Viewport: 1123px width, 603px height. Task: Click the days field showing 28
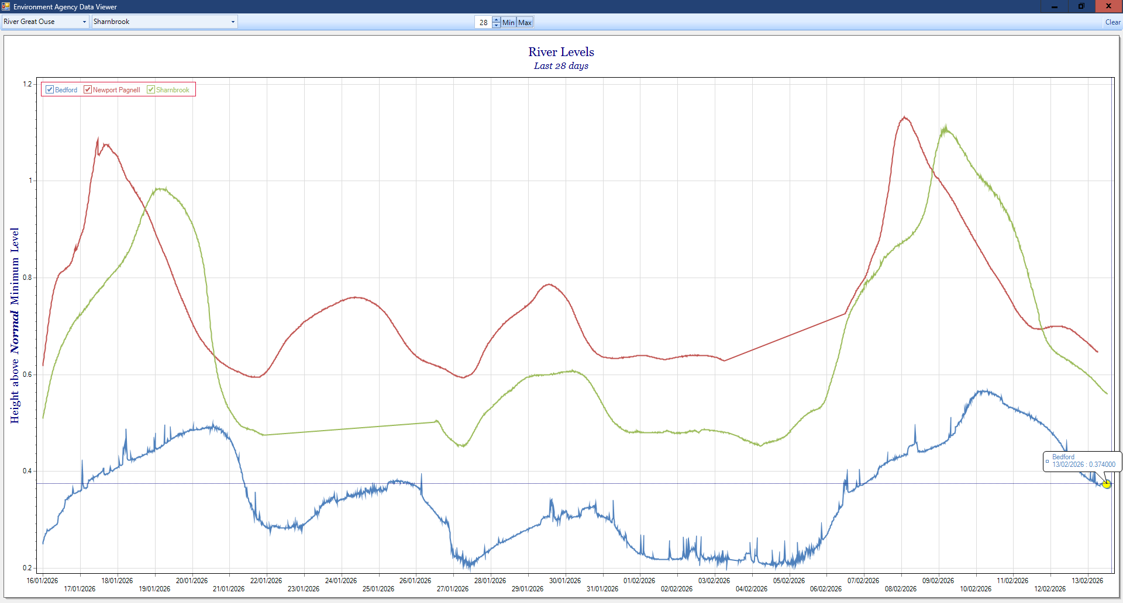pyautogui.click(x=483, y=22)
